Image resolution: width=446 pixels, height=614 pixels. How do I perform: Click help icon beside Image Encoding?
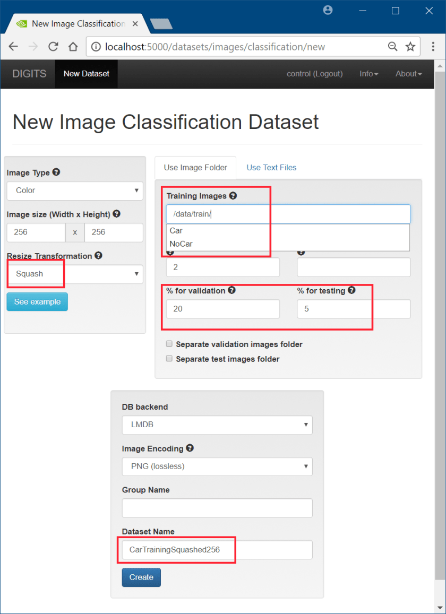(190, 448)
